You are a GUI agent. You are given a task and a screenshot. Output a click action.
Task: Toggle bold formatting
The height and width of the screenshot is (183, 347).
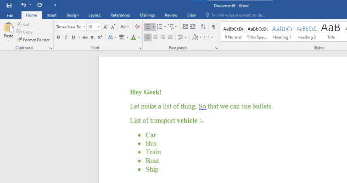point(59,37)
